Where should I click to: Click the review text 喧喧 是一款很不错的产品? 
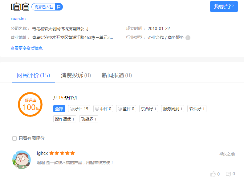point(75,163)
